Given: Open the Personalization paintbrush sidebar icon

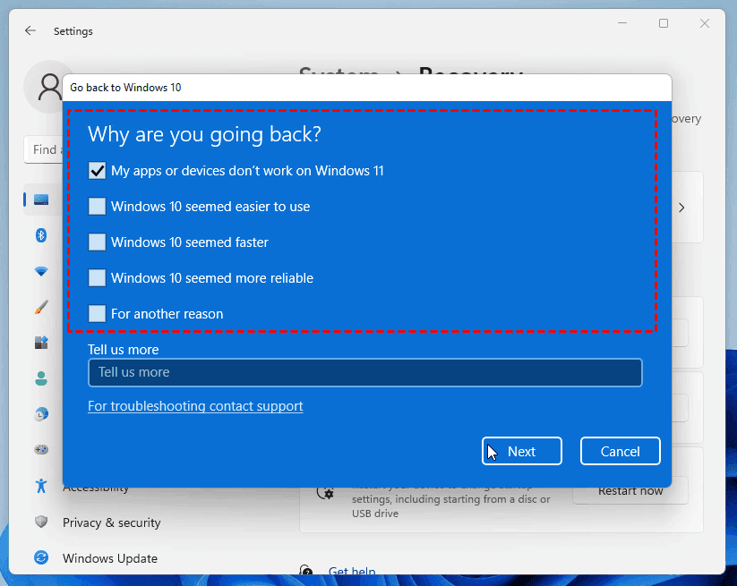Looking at the screenshot, I should coord(41,307).
